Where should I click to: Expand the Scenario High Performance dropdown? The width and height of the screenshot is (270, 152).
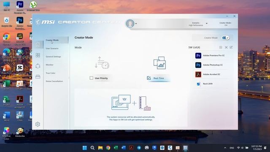(207, 24)
